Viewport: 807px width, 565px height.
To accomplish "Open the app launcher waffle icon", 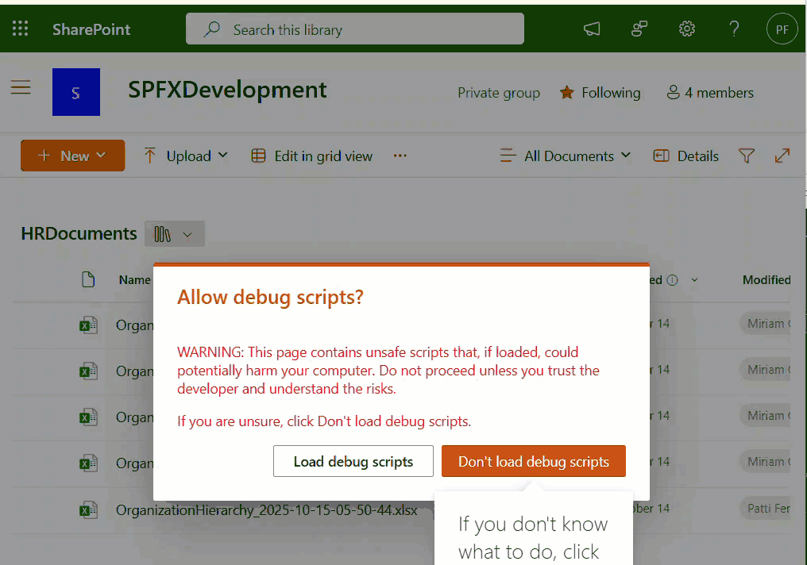I will [x=20, y=29].
